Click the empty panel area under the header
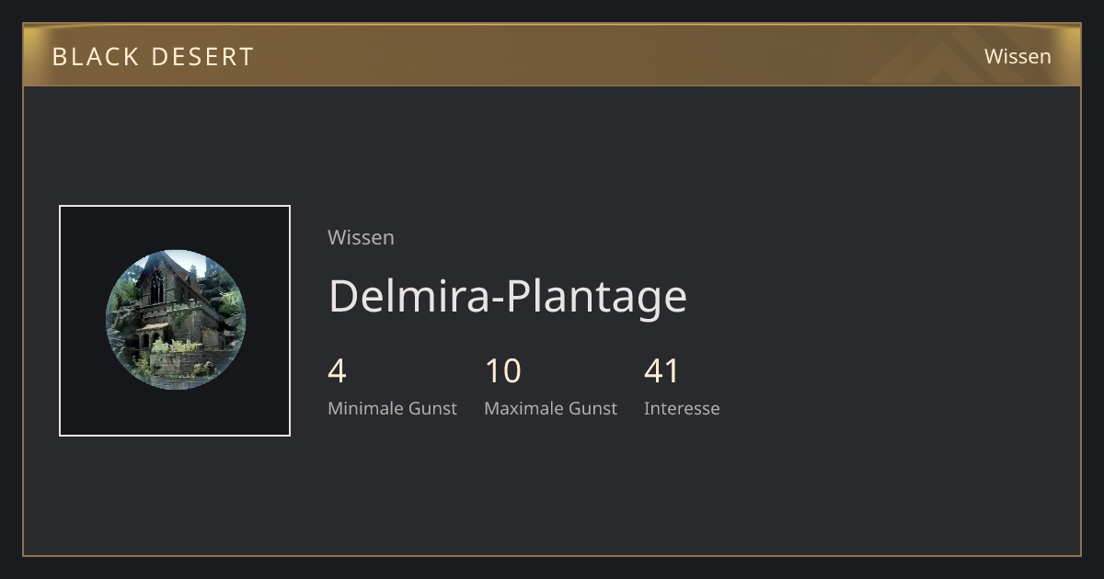 (552, 147)
